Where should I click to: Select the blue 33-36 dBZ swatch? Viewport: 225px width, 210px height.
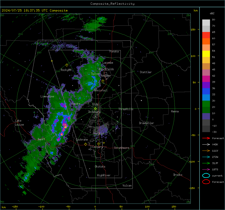tap(206, 91)
